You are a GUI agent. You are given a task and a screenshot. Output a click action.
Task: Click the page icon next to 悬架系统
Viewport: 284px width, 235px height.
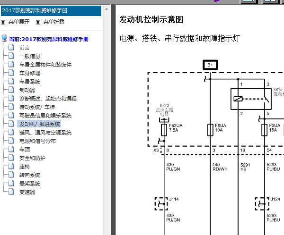coord(11,183)
